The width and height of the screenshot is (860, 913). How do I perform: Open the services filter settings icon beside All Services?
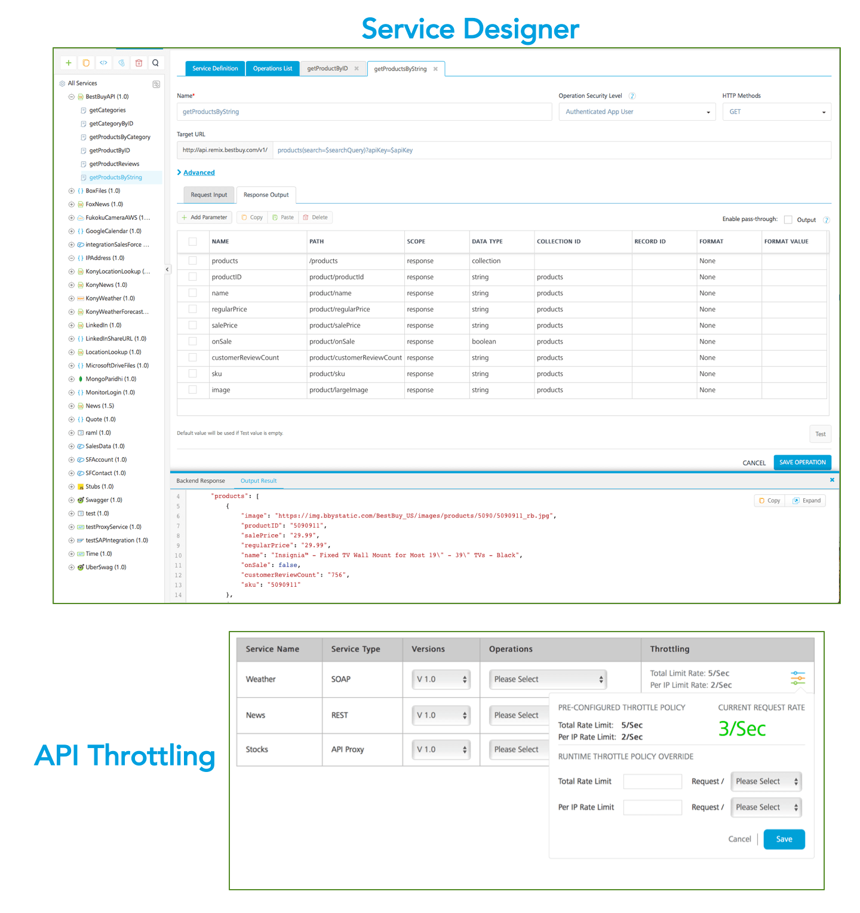(x=156, y=84)
